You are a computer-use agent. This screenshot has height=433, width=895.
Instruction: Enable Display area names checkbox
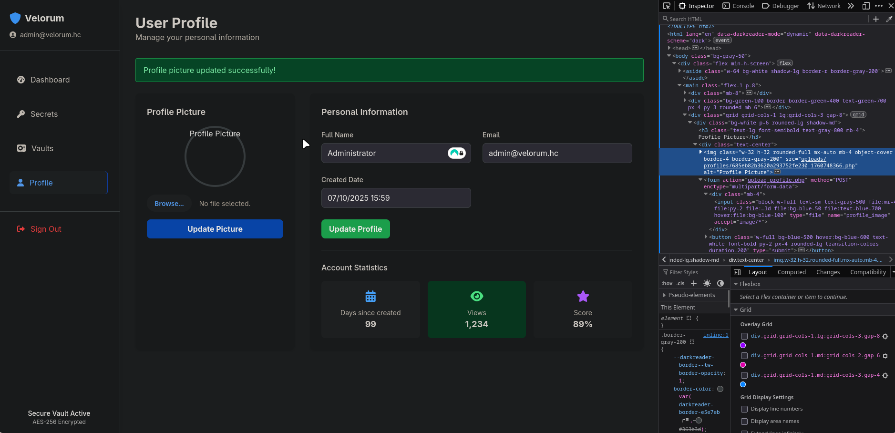744,422
